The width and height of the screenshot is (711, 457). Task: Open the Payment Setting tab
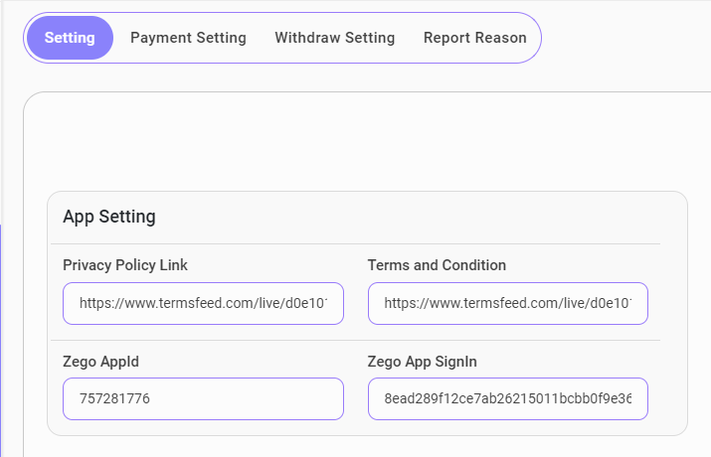click(188, 38)
